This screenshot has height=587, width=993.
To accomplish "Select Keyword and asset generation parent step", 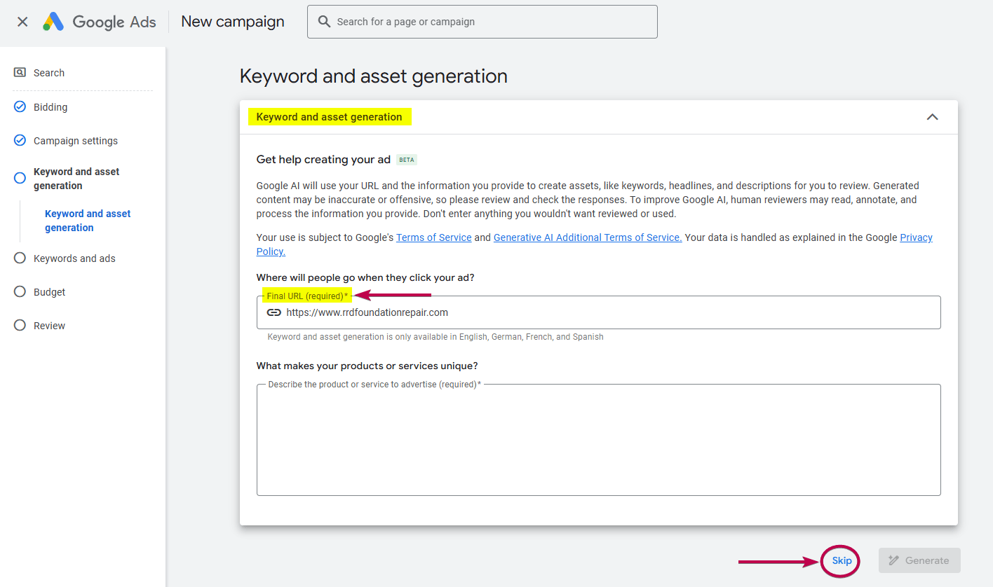I will 76,179.
